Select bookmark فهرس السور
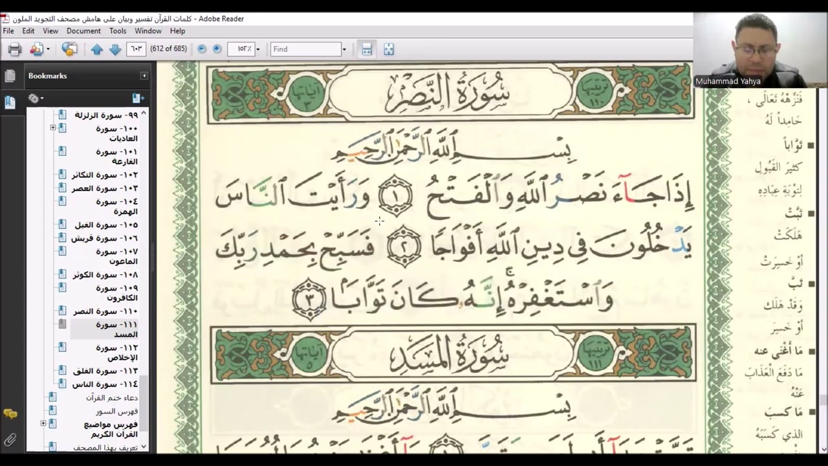 coord(116,411)
